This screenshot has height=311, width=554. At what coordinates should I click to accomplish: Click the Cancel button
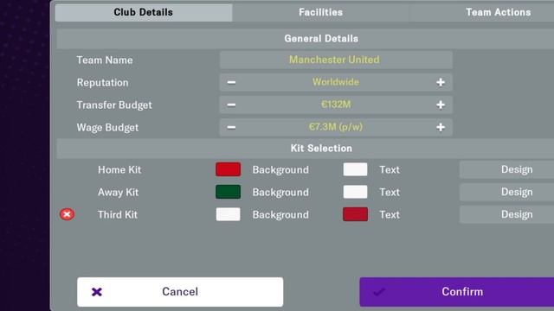point(180,292)
